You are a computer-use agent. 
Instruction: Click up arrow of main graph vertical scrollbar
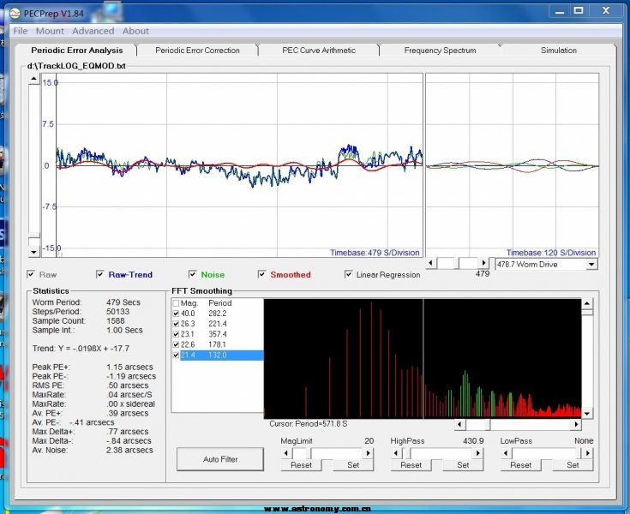[33, 79]
